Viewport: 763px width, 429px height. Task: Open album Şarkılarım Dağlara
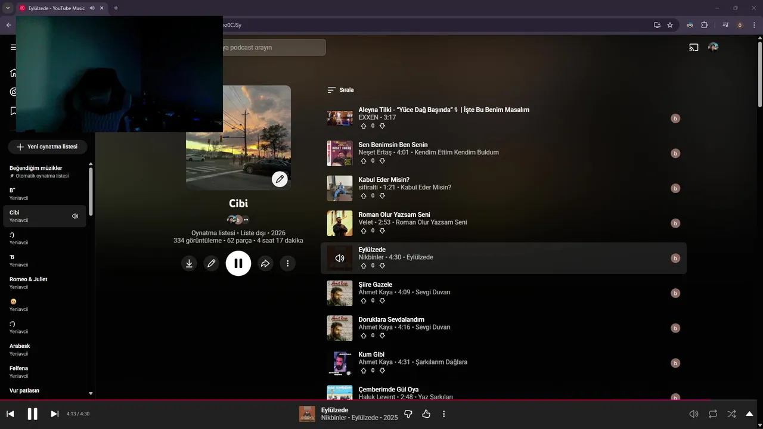(x=441, y=362)
